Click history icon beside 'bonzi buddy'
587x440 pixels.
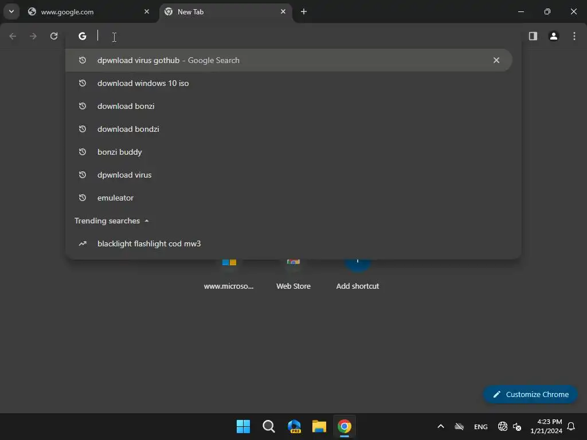83,152
